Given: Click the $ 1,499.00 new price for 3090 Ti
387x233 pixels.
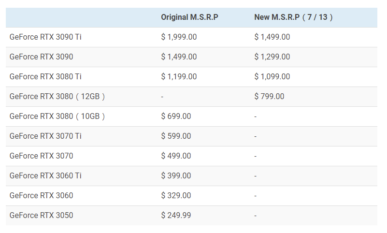Looking at the screenshot, I should (x=272, y=37).
